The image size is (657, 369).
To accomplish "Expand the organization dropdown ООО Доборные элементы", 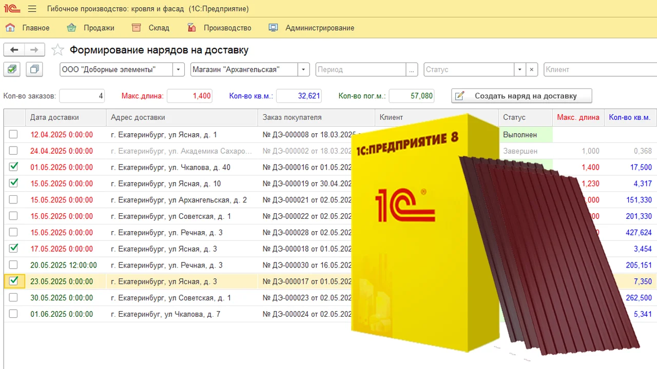I will click(x=178, y=69).
